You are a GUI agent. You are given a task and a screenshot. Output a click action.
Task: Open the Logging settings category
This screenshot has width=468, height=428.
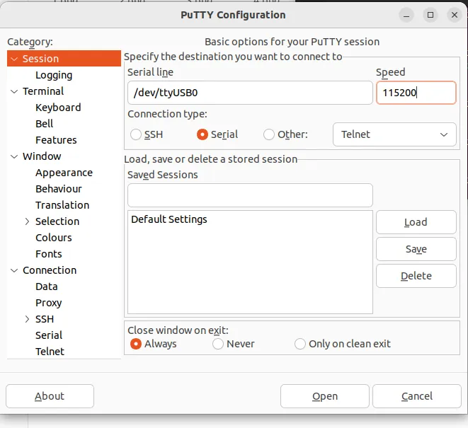pos(54,75)
